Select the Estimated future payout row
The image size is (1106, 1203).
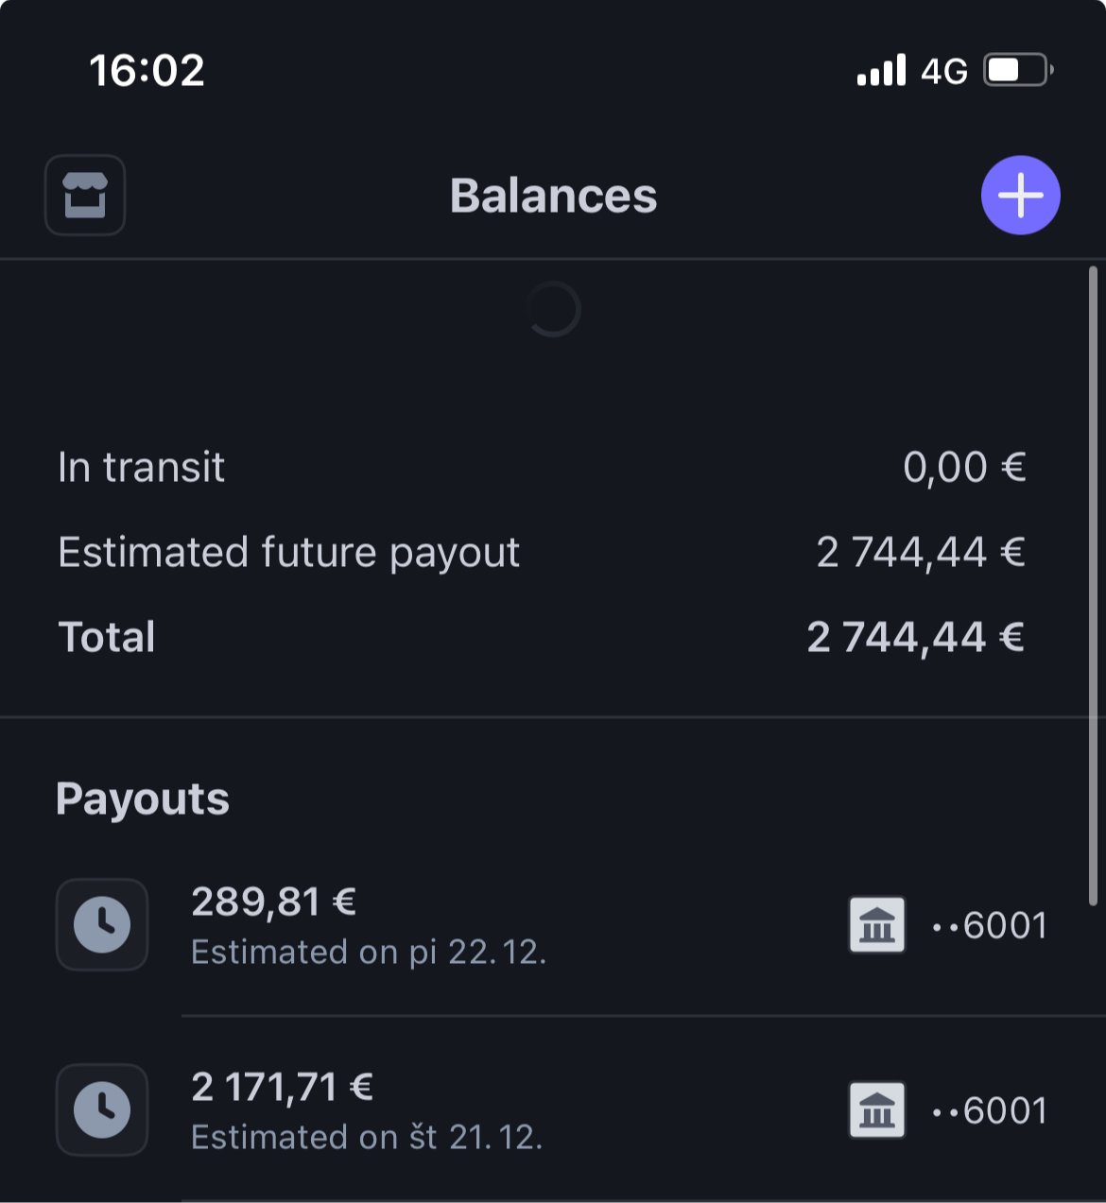(542, 552)
